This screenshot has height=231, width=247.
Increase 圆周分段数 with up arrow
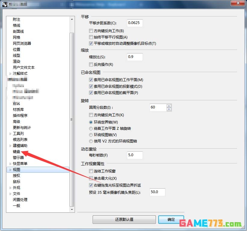(x=169, y=106)
